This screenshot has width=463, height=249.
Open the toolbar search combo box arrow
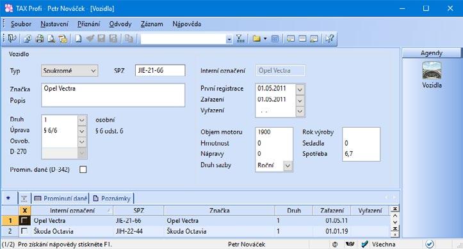229,39
